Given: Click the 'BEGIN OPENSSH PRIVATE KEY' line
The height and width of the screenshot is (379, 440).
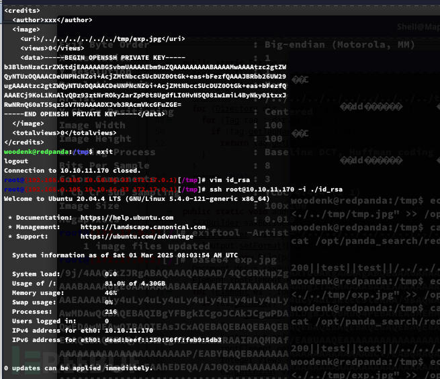Looking at the screenshot, I should point(103,58).
